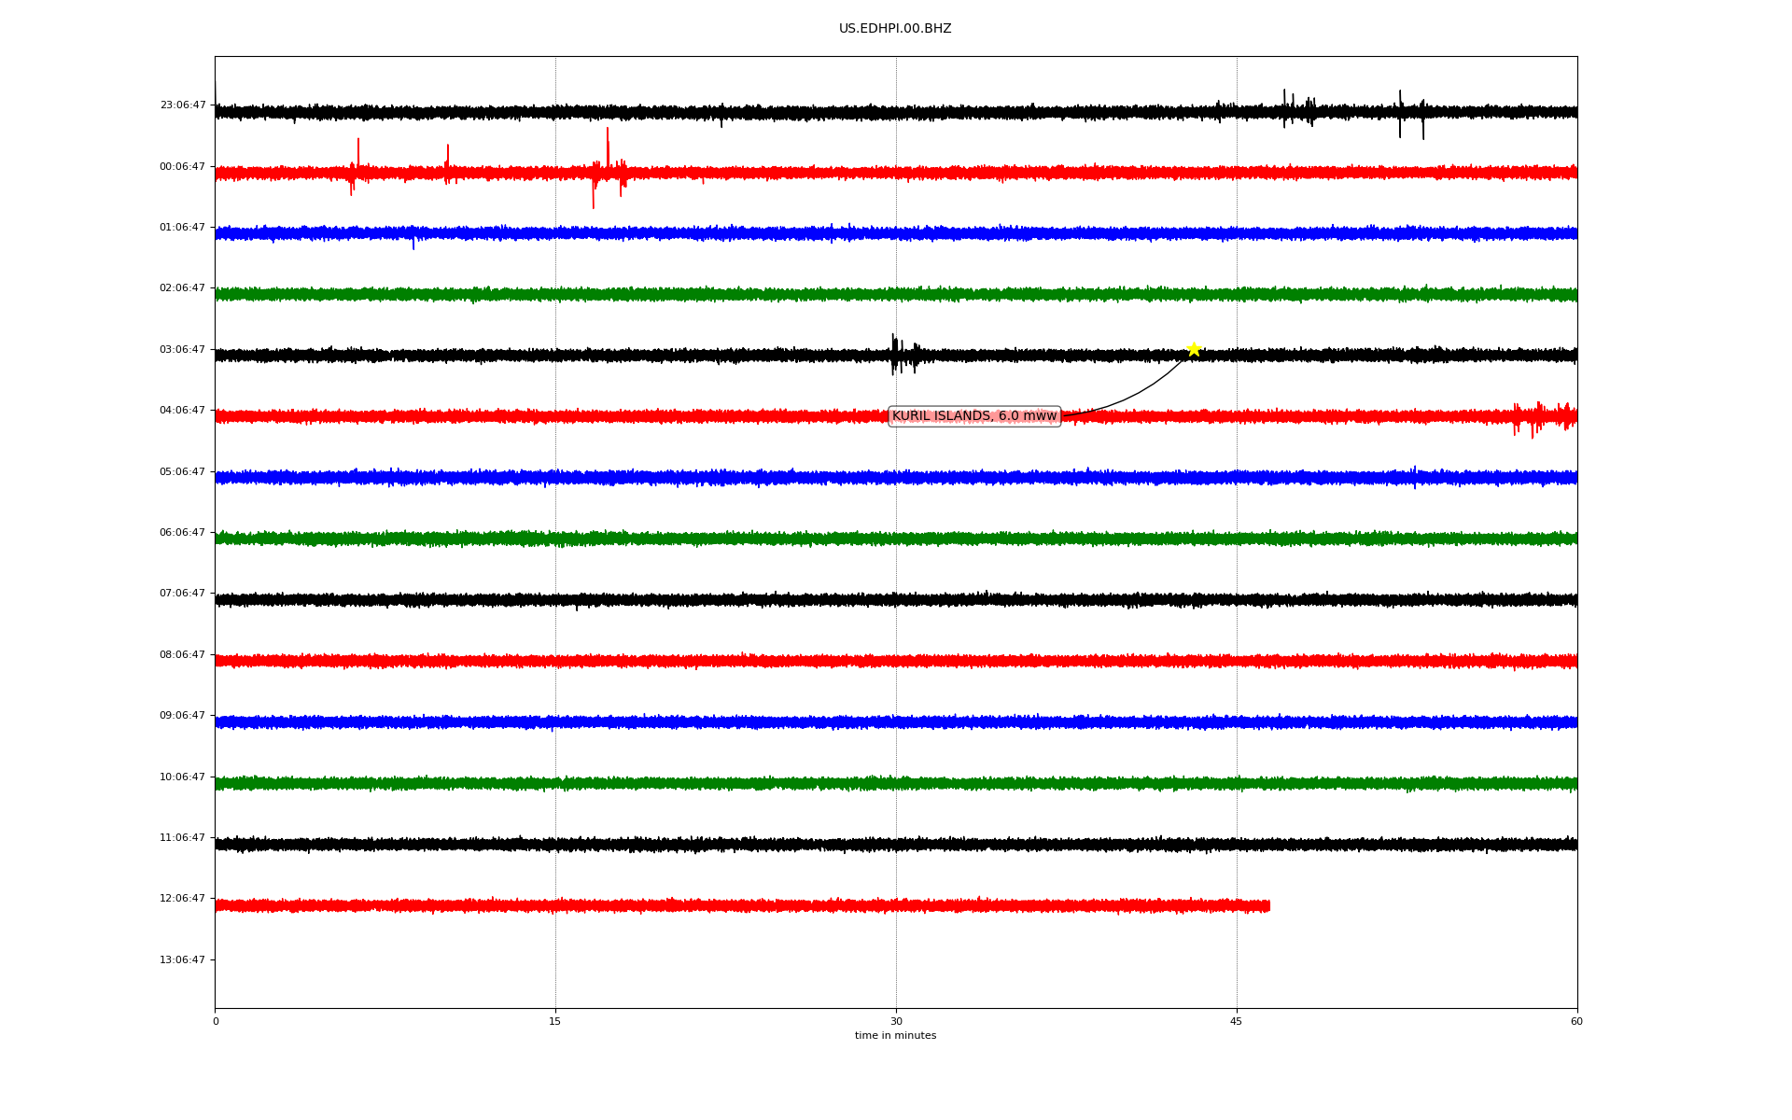Click the x-axis tick label 30
The width and height of the screenshot is (1792, 1120).
(896, 1021)
